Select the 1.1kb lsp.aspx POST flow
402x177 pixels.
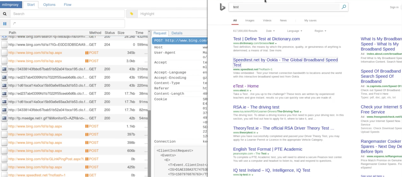(x=74, y=126)
